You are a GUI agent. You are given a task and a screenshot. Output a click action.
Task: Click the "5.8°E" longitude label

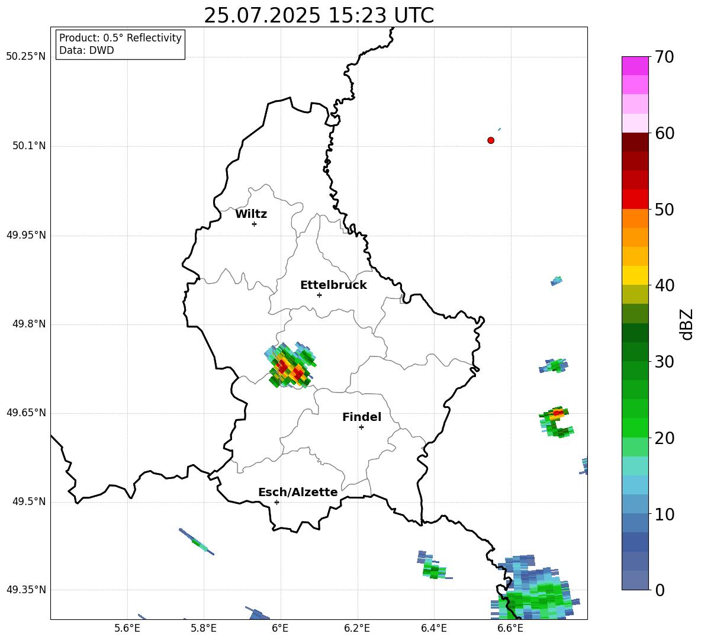coord(204,628)
